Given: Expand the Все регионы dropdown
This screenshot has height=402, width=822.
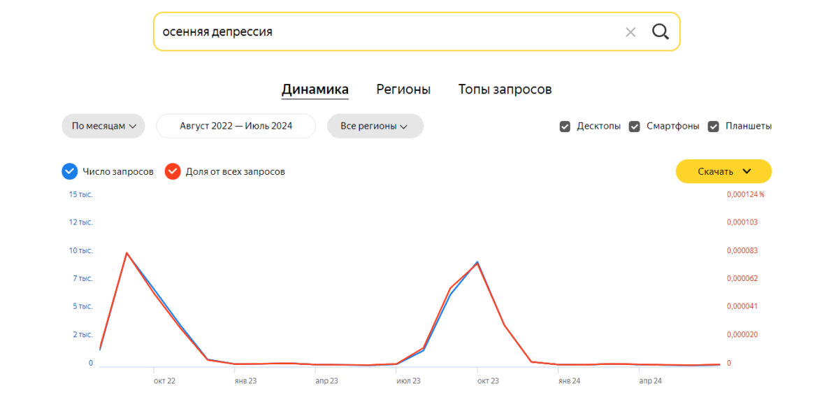Looking at the screenshot, I should click(x=375, y=127).
